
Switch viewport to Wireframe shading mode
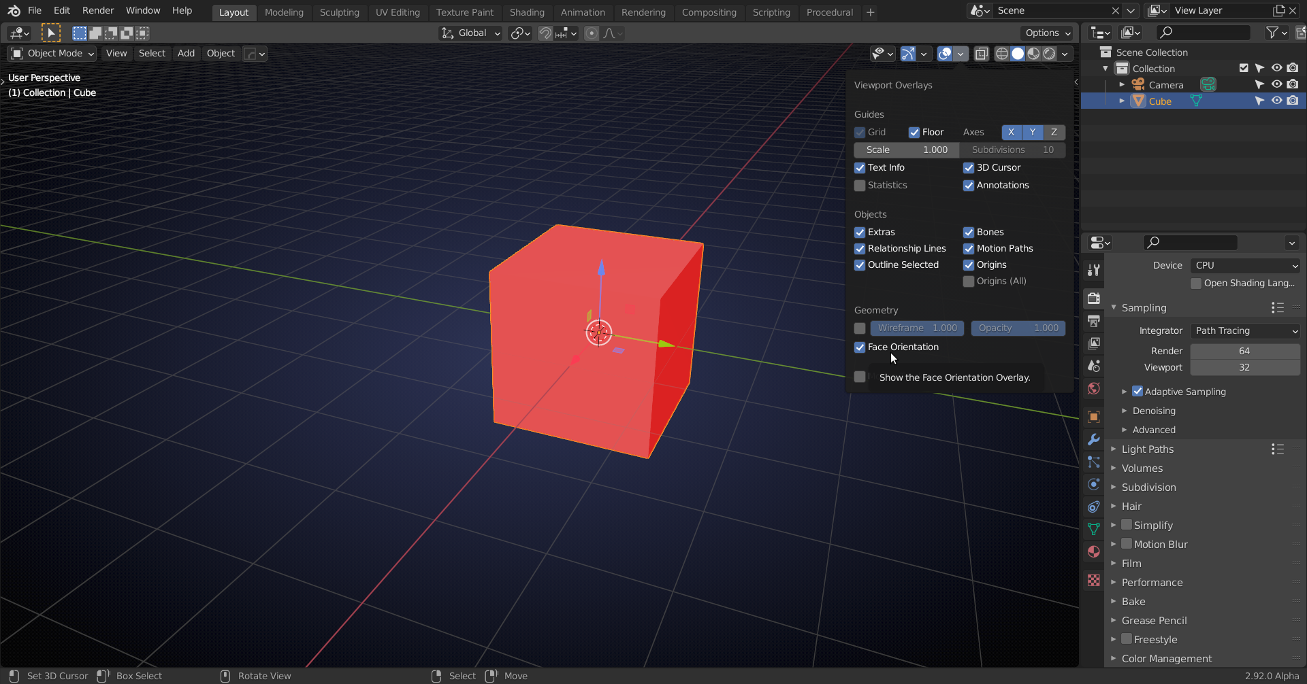click(x=1001, y=54)
